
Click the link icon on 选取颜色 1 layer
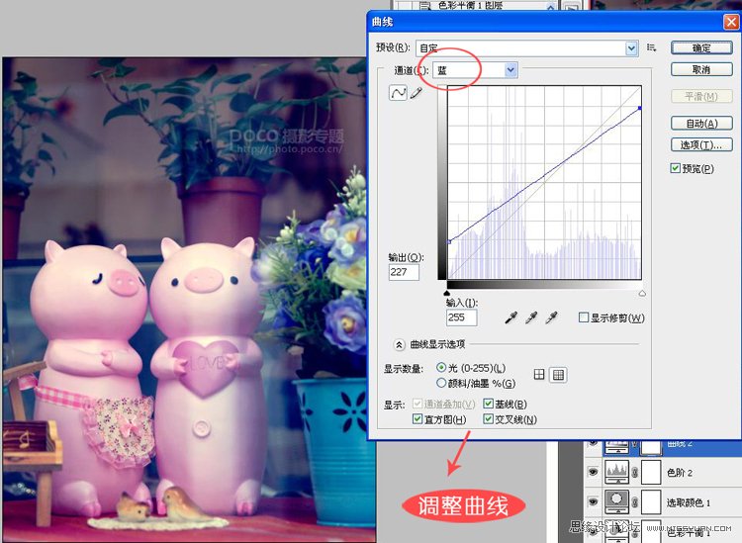click(x=635, y=501)
